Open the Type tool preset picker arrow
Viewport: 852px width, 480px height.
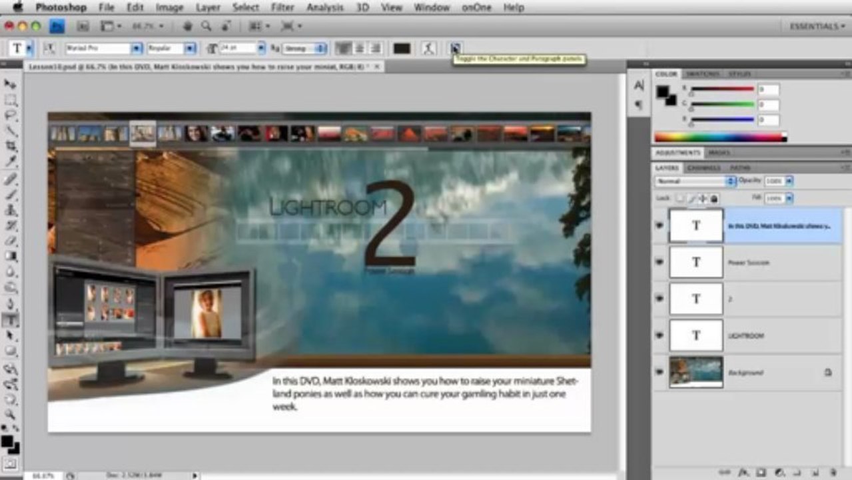[x=30, y=48]
